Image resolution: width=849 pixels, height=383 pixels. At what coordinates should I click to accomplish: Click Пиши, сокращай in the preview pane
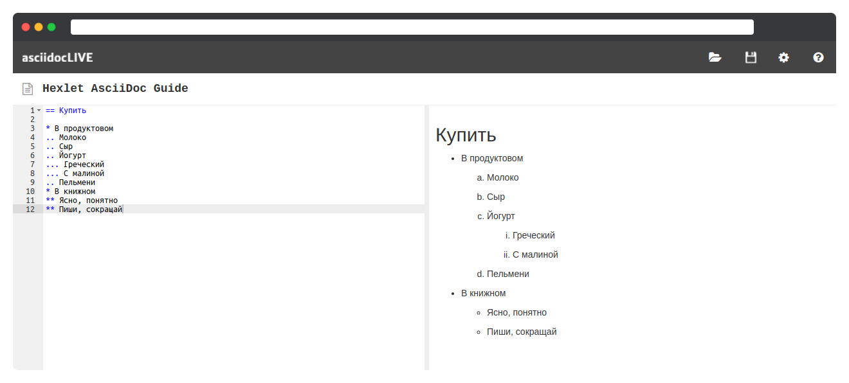coord(522,332)
